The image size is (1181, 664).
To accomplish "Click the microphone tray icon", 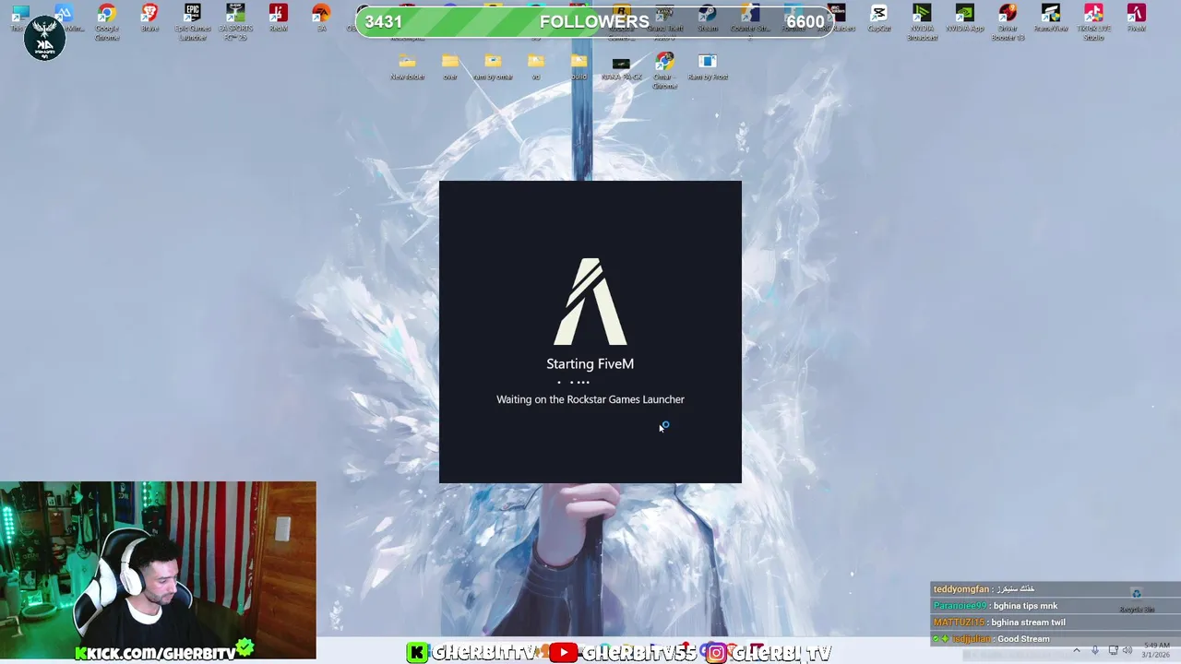I will tap(1095, 651).
